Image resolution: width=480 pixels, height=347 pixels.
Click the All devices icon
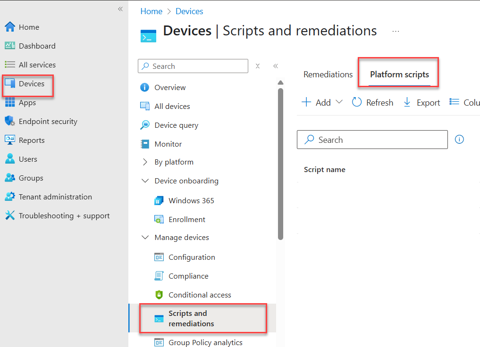[145, 106]
